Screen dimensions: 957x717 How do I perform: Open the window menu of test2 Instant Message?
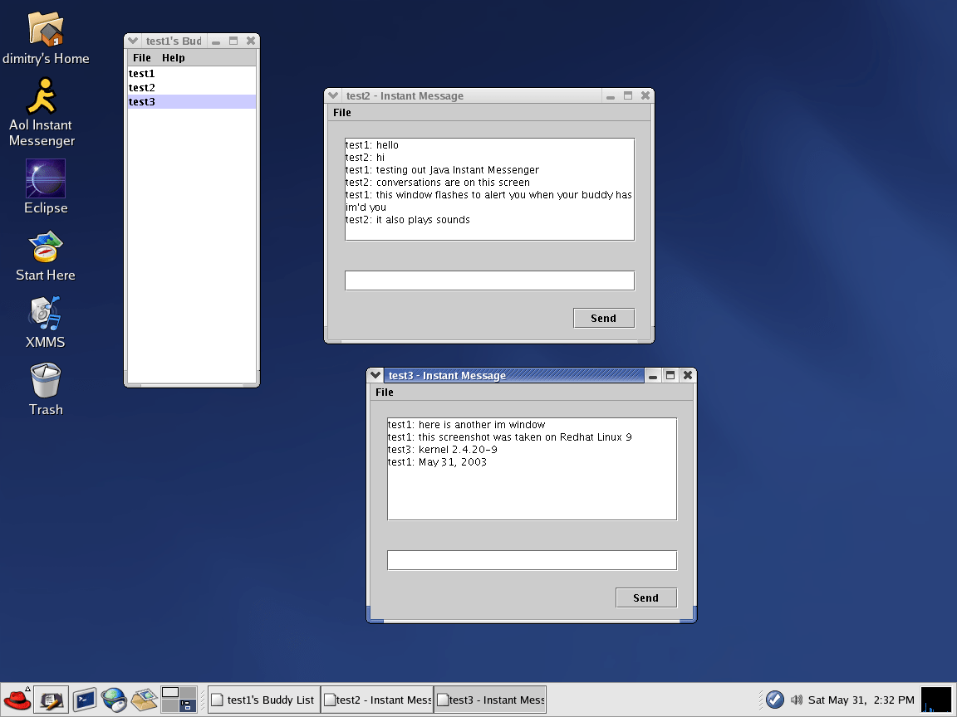332,95
